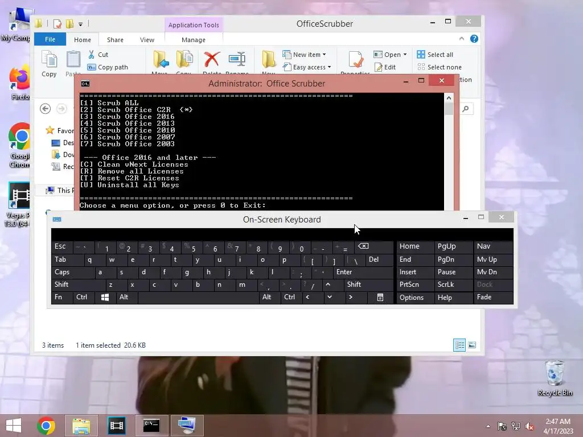Screen dimensions: 583x437
Task: Select Favorites in the Explorer navigation pane
Action: tap(59, 130)
